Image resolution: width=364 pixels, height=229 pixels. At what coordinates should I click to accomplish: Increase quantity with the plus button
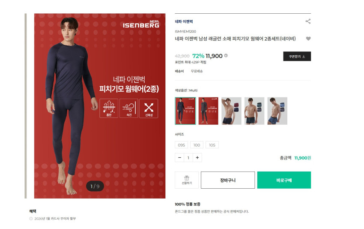197,158
